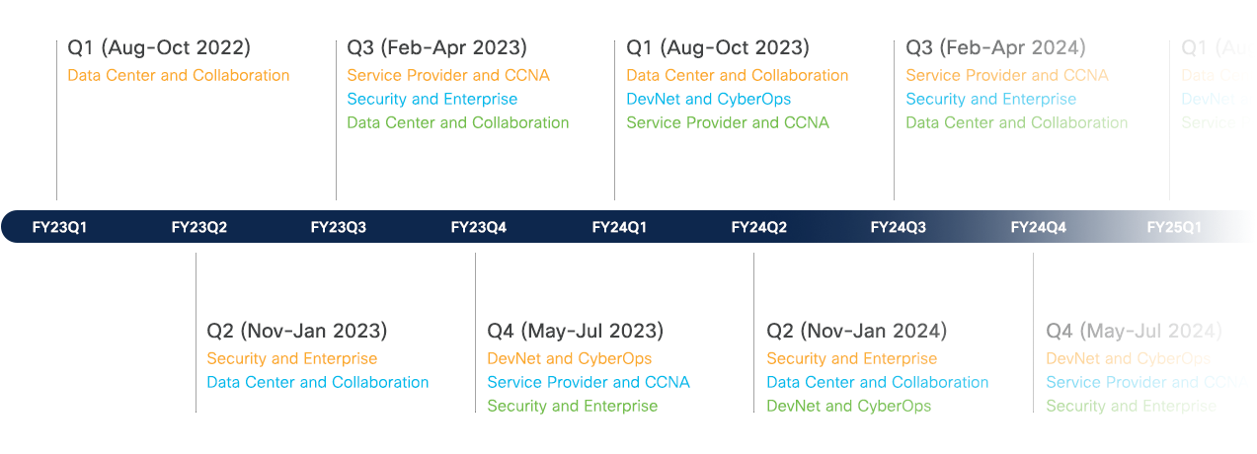Click the faded FY25Q1 timeline label
1257x454 pixels.
tap(1174, 227)
